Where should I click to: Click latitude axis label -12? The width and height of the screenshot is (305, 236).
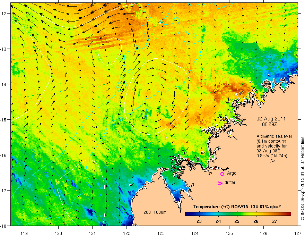(x=3, y=14)
